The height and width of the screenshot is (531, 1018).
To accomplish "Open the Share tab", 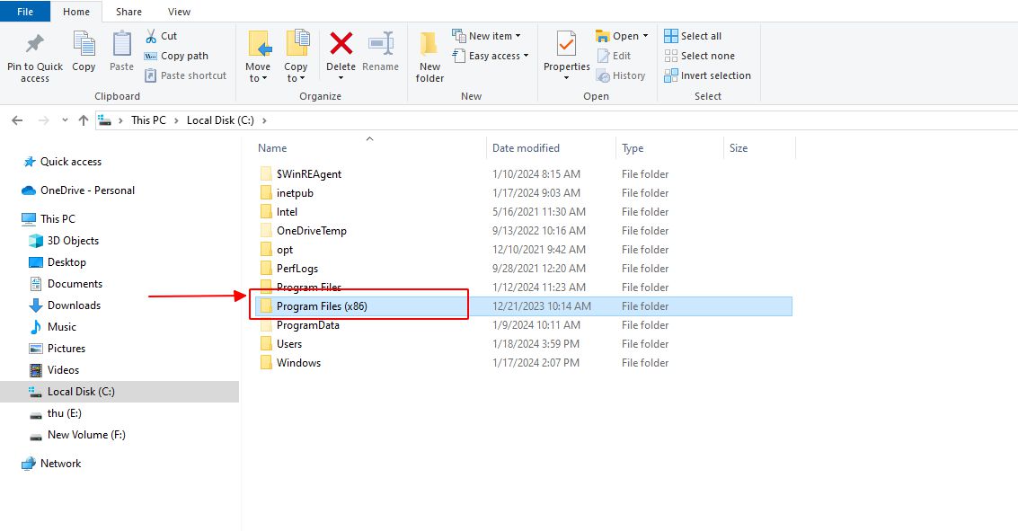I will pos(128,11).
